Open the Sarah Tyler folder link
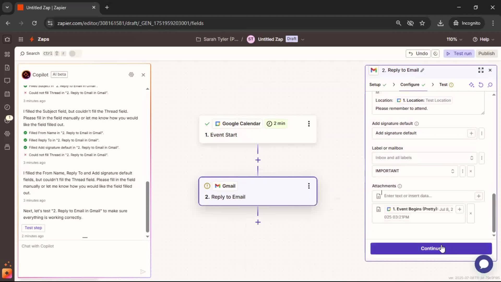 [217, 39]
